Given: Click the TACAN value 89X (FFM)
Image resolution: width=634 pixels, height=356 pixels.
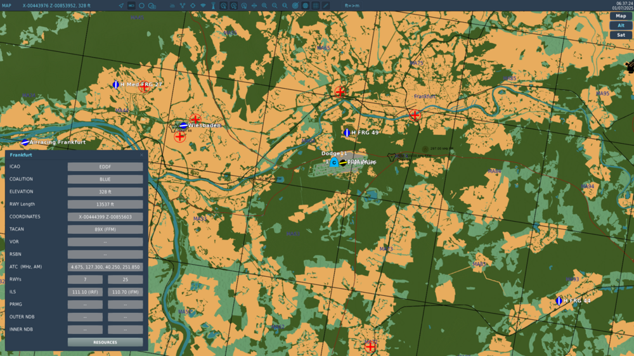Looking at the screenshot, I should coord(105,229).
